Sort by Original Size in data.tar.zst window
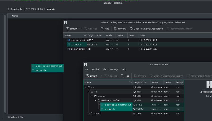Viewport: 212px width, 121px height. tap(141, 82)
